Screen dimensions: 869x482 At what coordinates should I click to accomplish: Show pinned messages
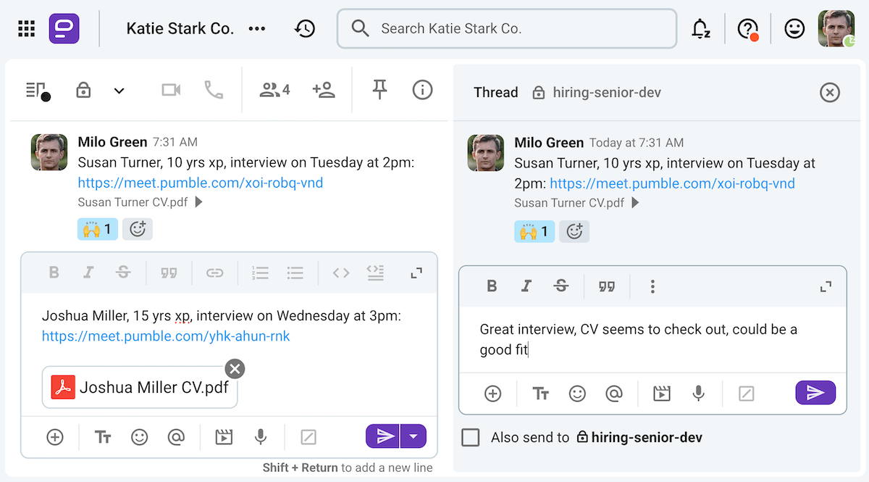pyautogui.click(x=379, y=89)
